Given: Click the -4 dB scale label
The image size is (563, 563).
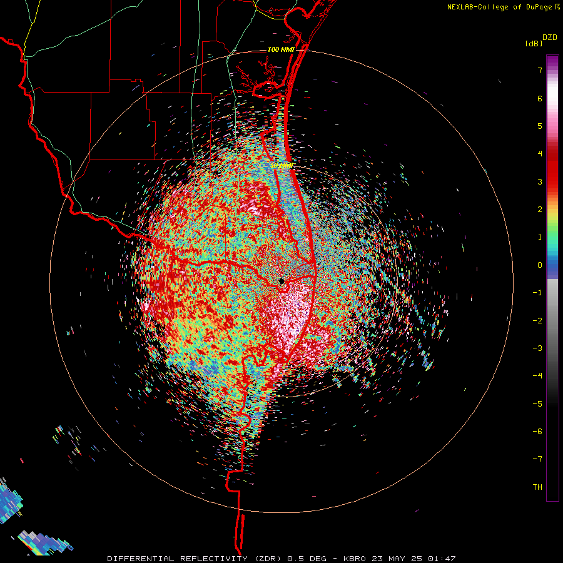Looking at the screenshot, I should point(537,376).
